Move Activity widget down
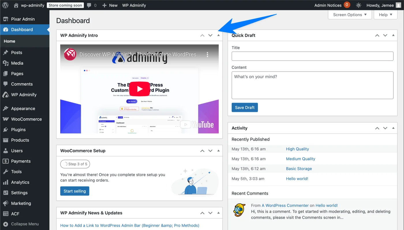Screen dimensions: 404x230 [x=385, y=128]
